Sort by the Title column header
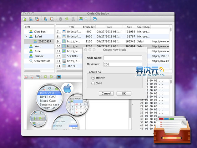This screenshot has height=148, width=197. click(72, 27)
